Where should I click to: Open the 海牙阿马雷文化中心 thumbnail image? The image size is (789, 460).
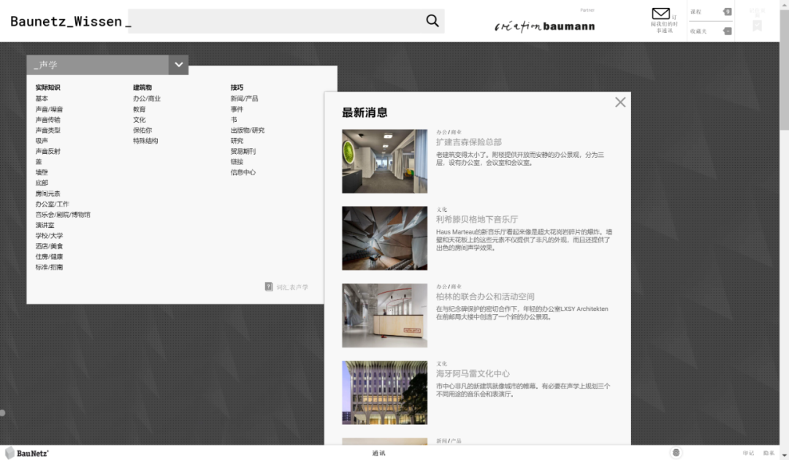coord(384,393)
